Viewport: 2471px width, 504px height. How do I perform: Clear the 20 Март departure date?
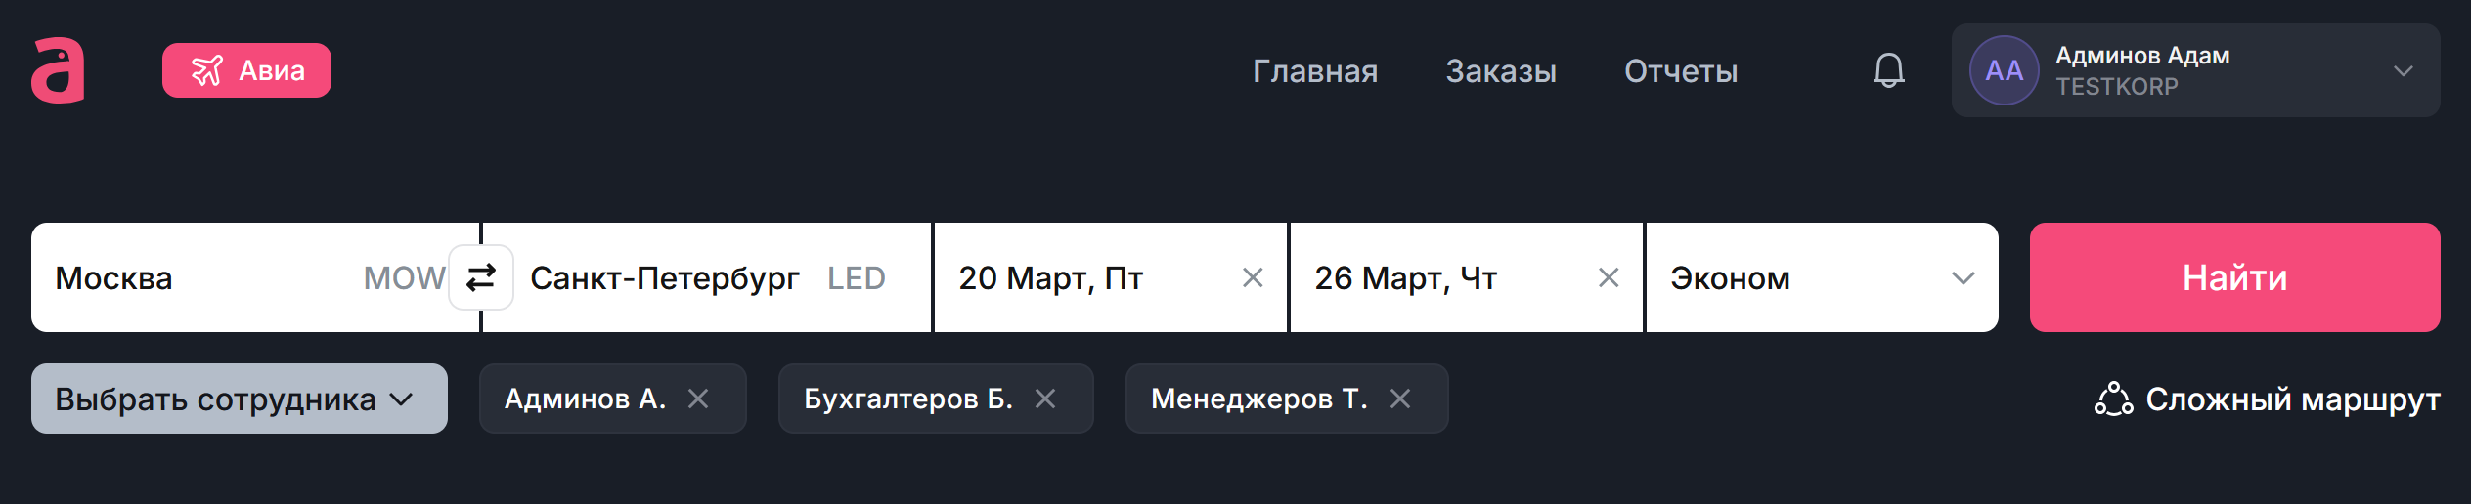1252,278
